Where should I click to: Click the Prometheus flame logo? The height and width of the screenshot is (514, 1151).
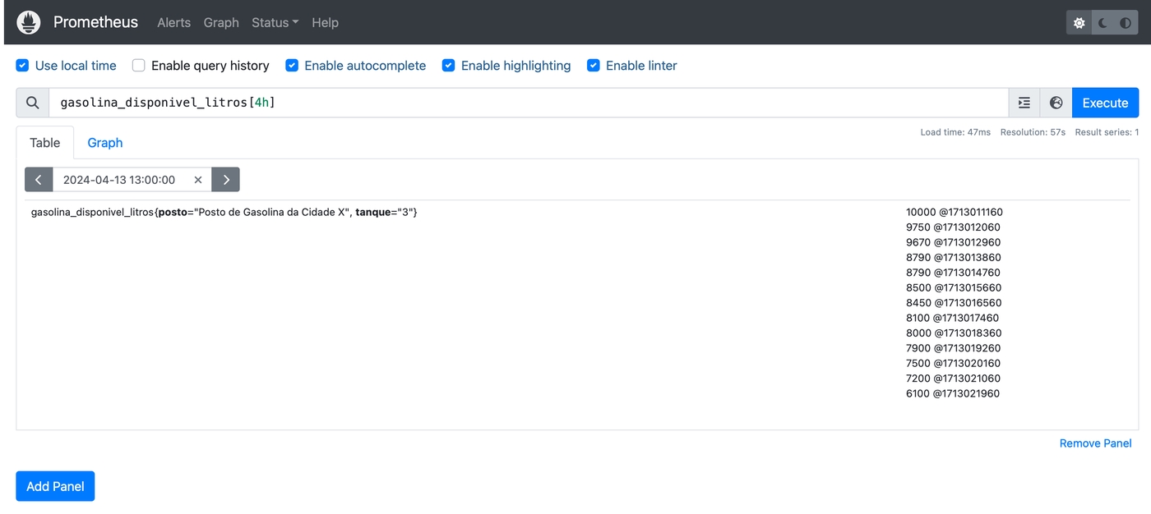(29, 22)
